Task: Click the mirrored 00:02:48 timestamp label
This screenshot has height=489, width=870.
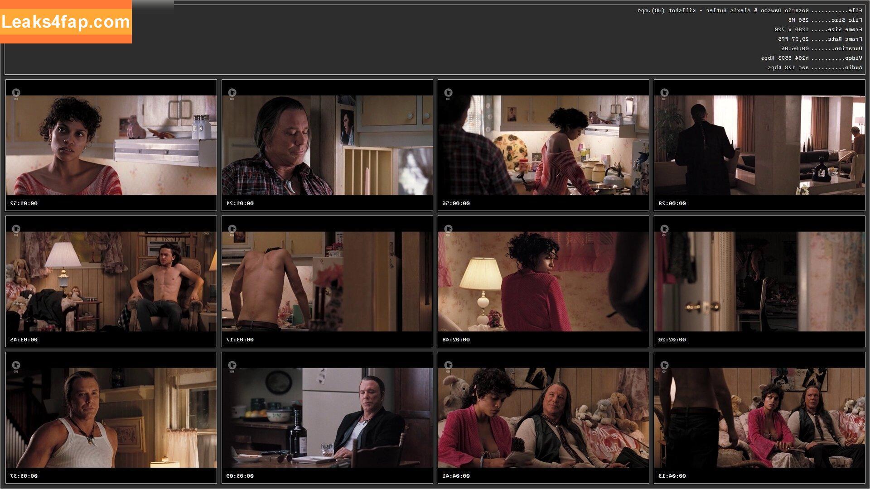Action: coord(456,340)
